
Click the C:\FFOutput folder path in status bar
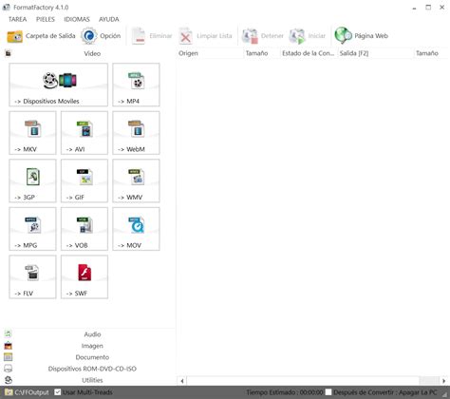[x=28, y=392]
